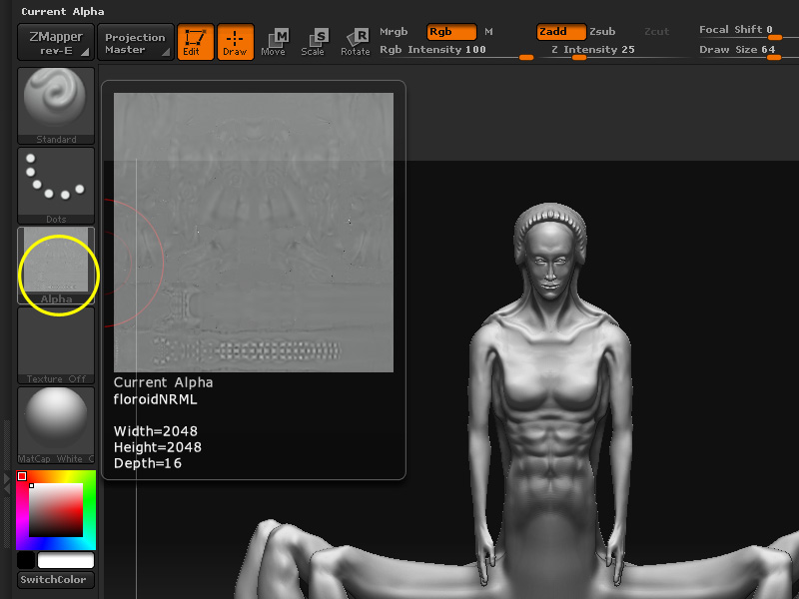Select the Draw mode icon
Viewport: 799px width, 599px height.
point(236,41)
